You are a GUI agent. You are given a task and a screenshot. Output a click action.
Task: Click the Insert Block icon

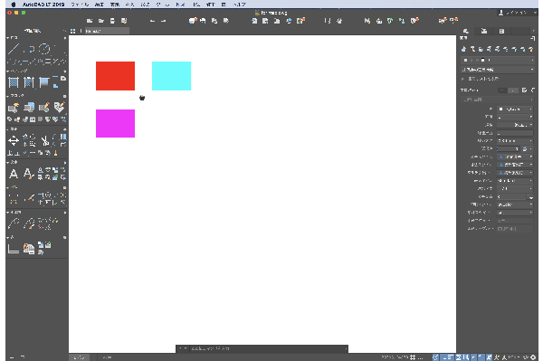tap(14, 108)
